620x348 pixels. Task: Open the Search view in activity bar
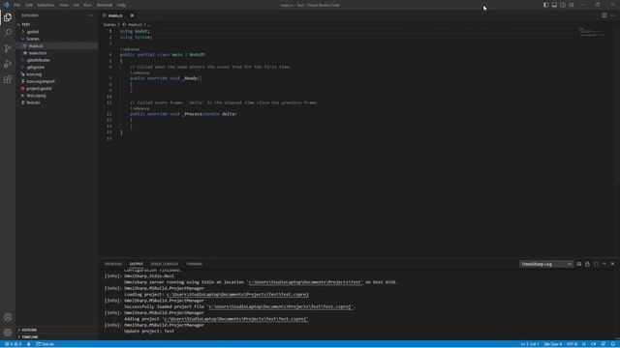8,33
